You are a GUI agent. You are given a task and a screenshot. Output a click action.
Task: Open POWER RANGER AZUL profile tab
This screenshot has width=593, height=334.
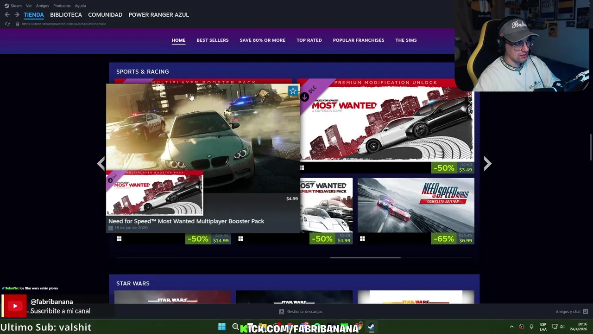click(x=158, y=15)
